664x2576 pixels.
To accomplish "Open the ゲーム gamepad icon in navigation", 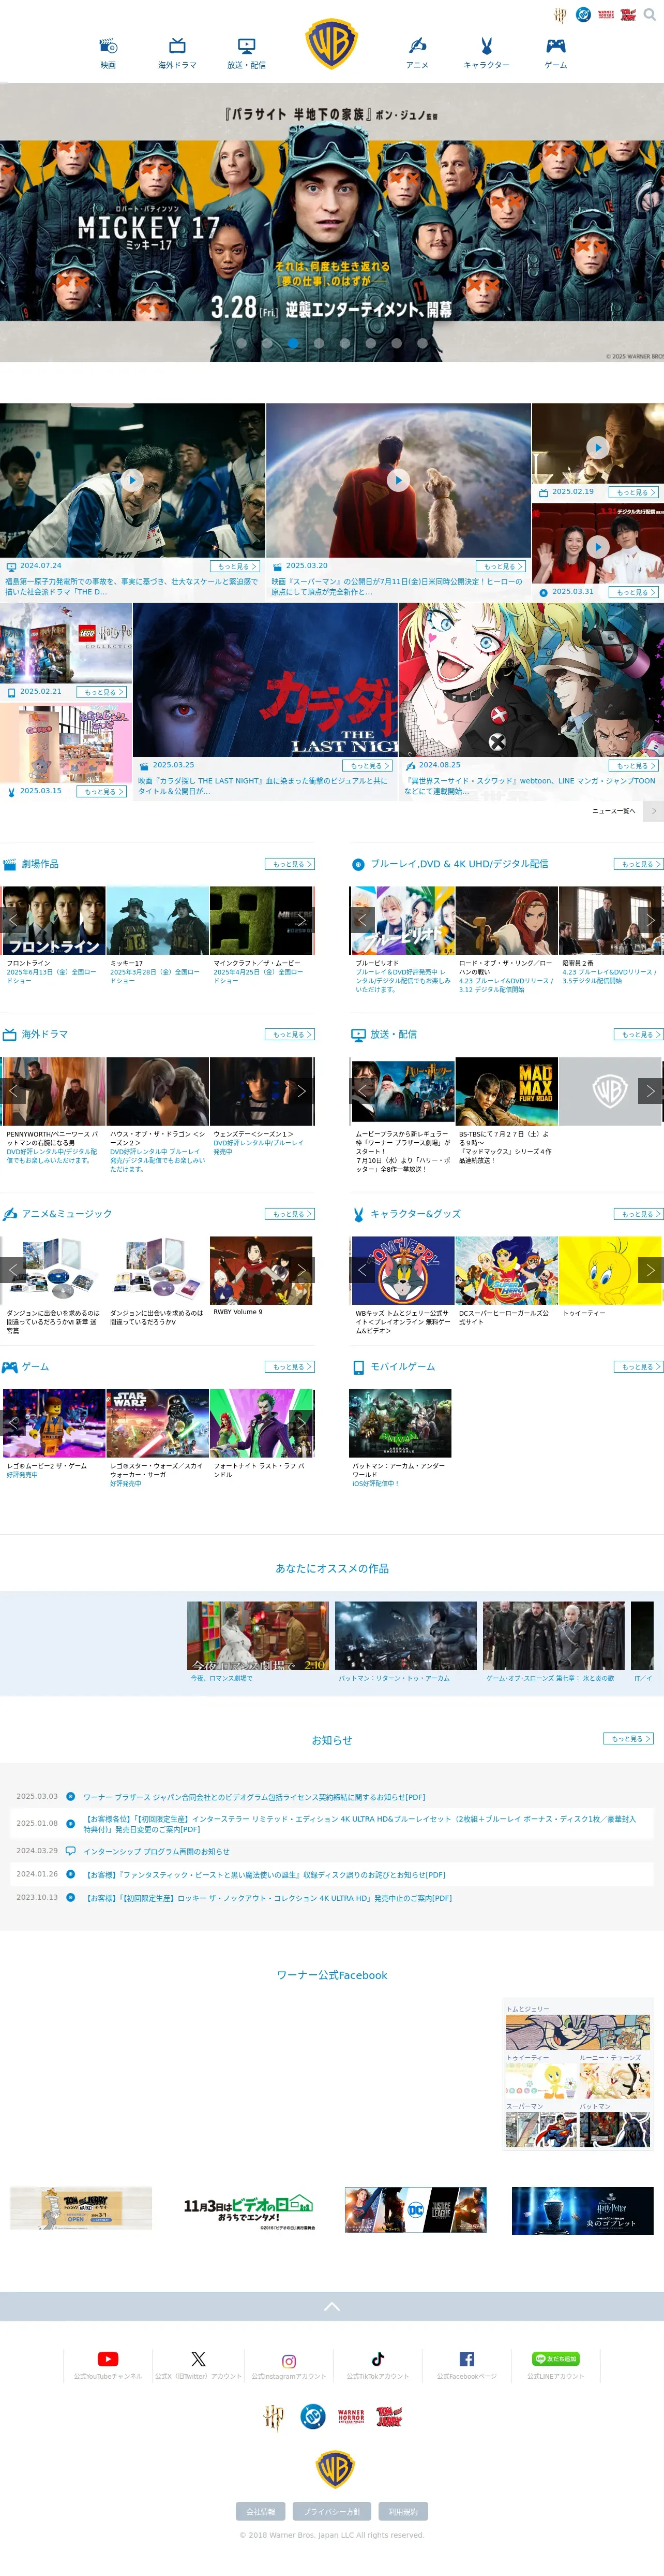I will click(555, 46).
